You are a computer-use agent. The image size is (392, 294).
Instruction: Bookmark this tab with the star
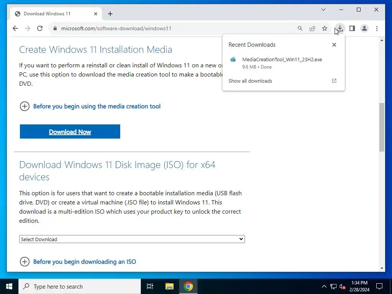(x=325, y=28)
